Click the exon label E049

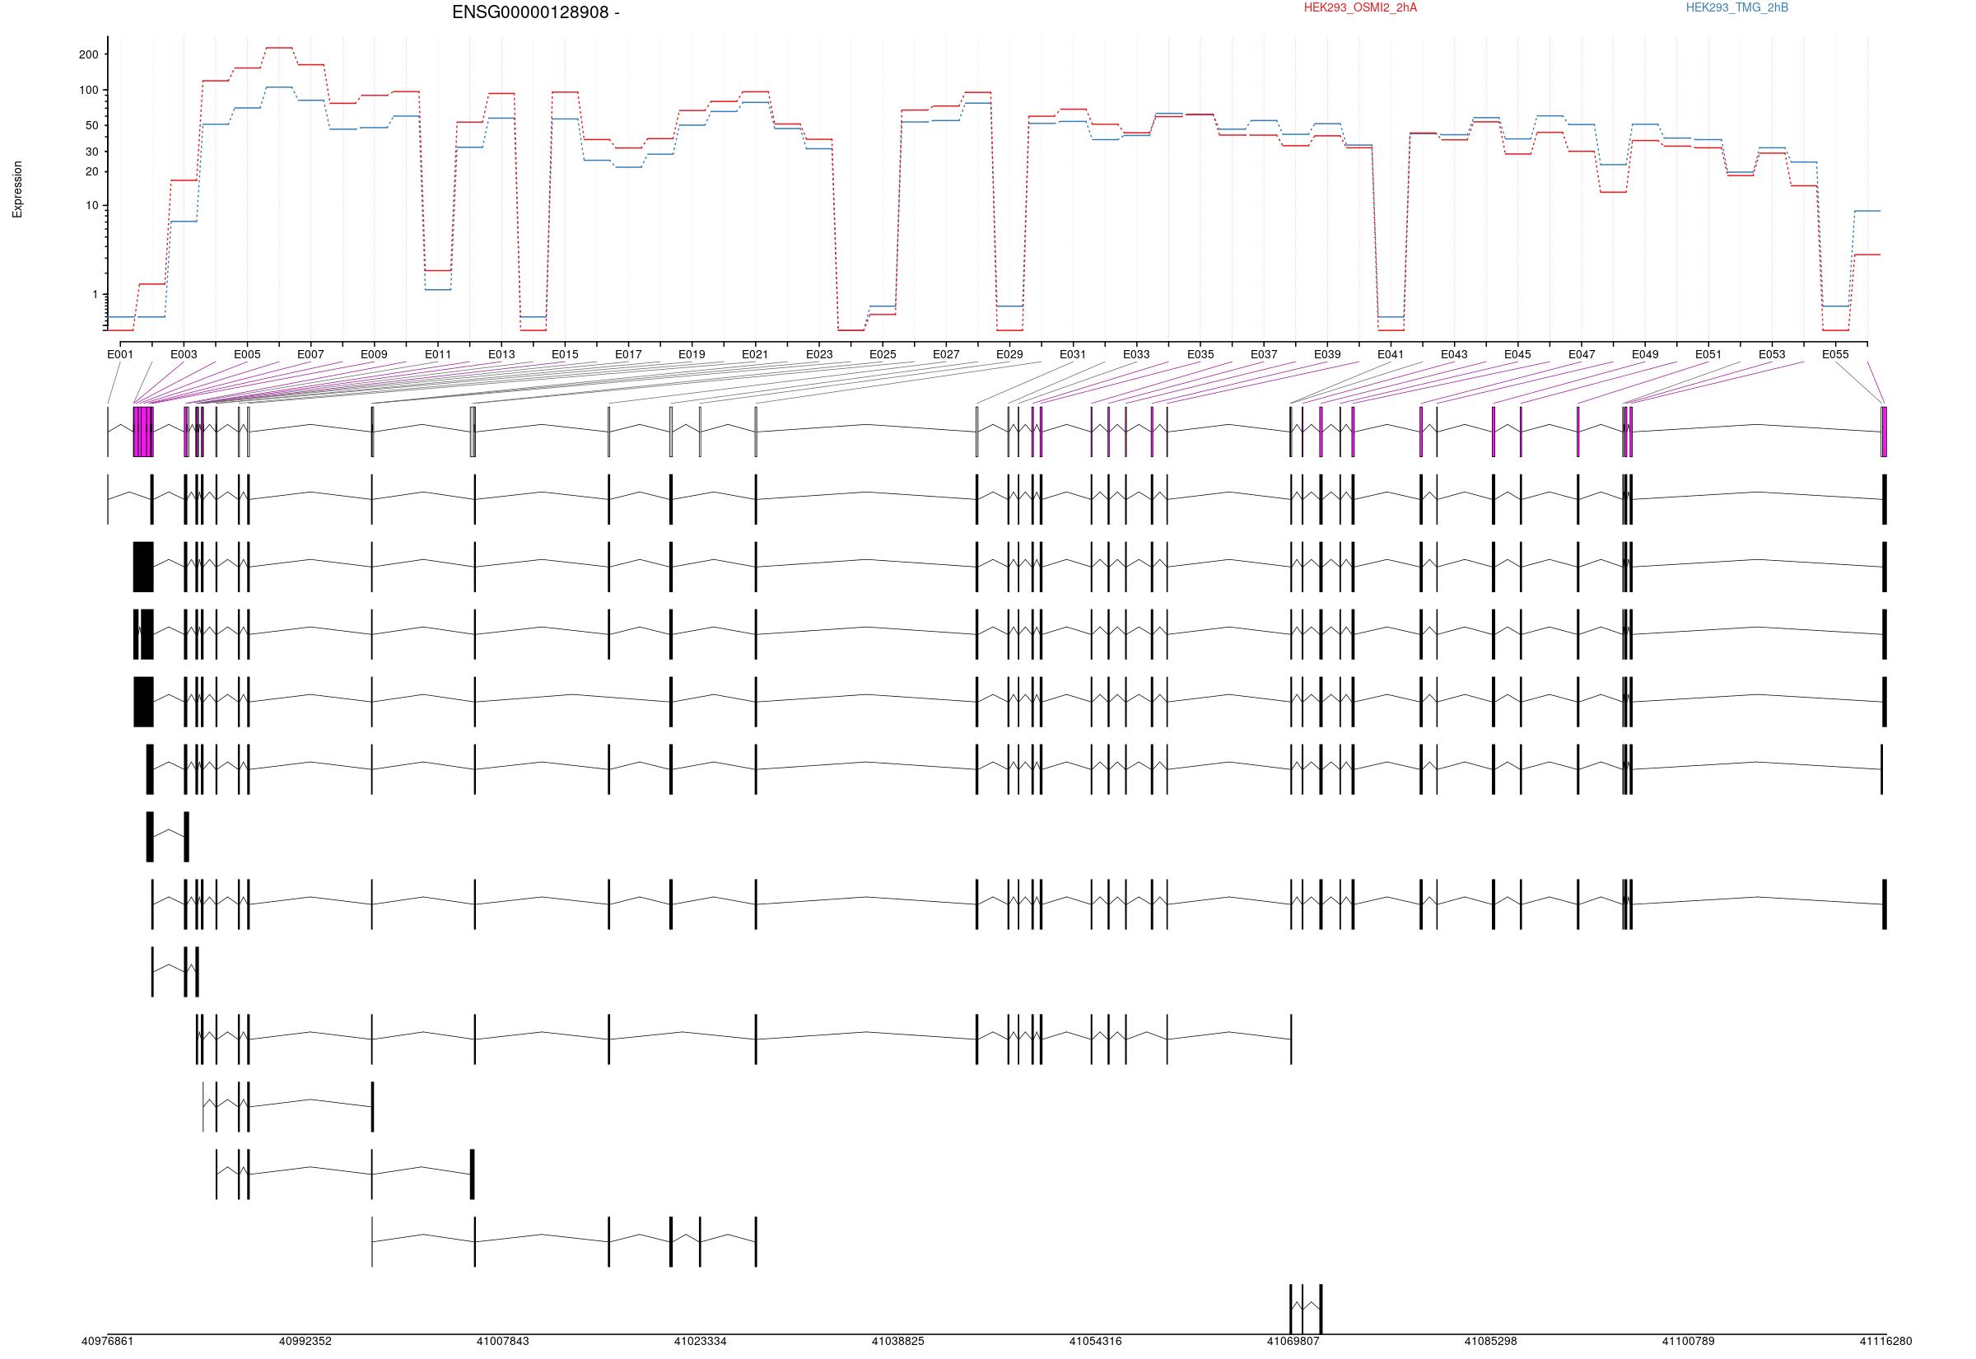pos(1645,354)
